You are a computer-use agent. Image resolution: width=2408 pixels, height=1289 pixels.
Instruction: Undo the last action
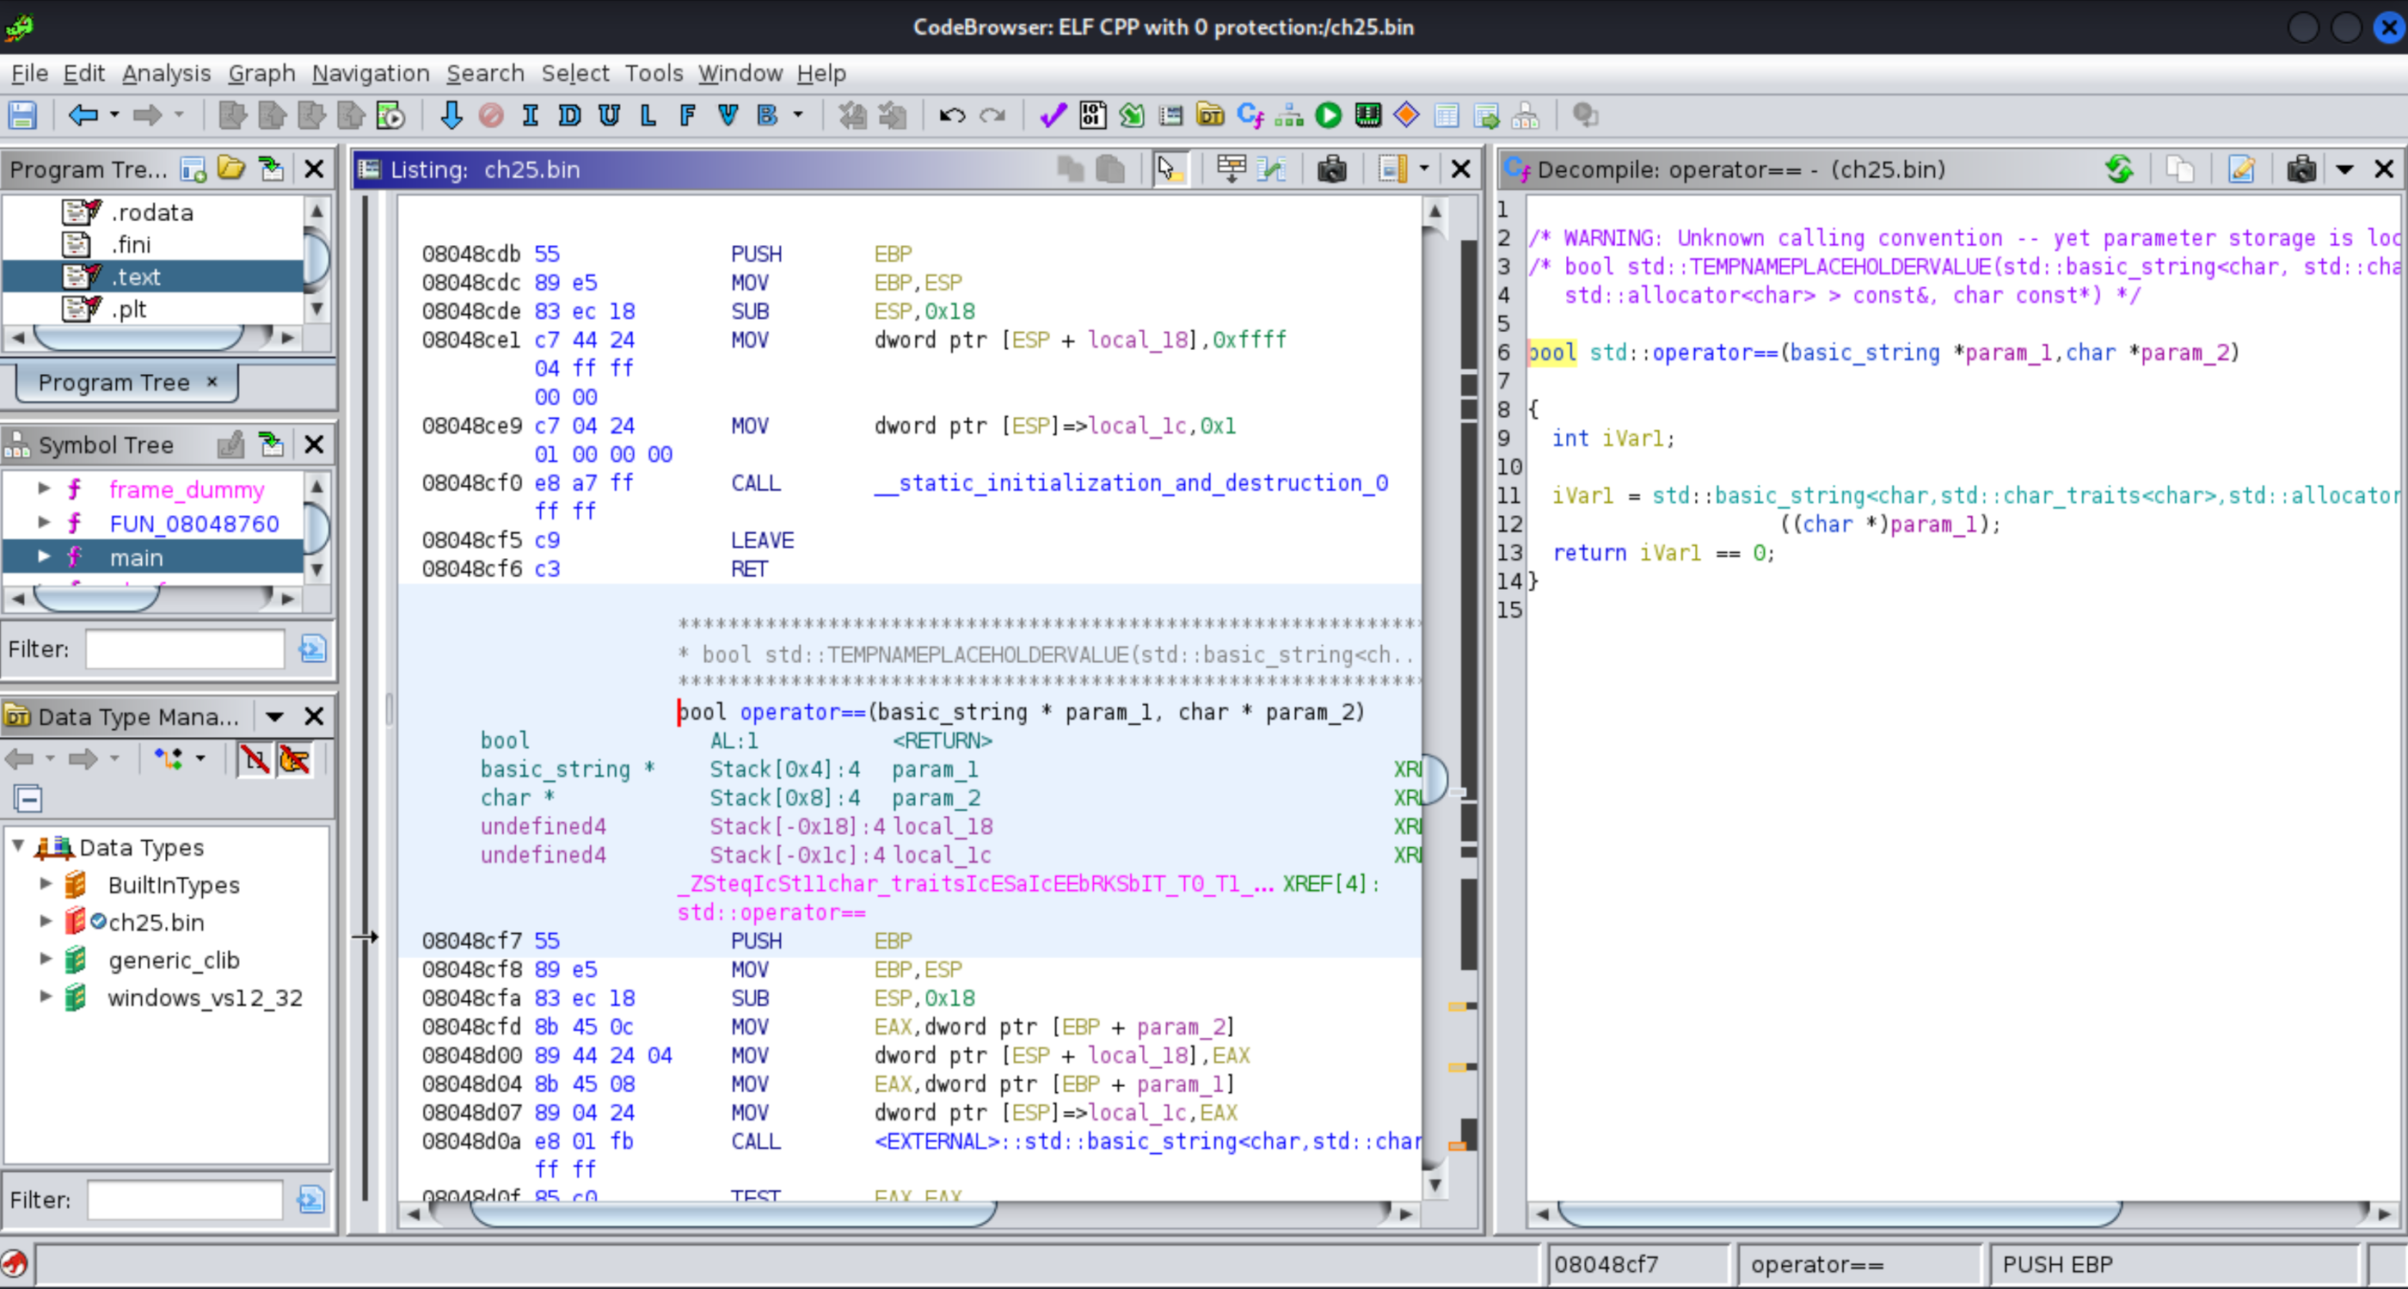[x=952, y=116]
